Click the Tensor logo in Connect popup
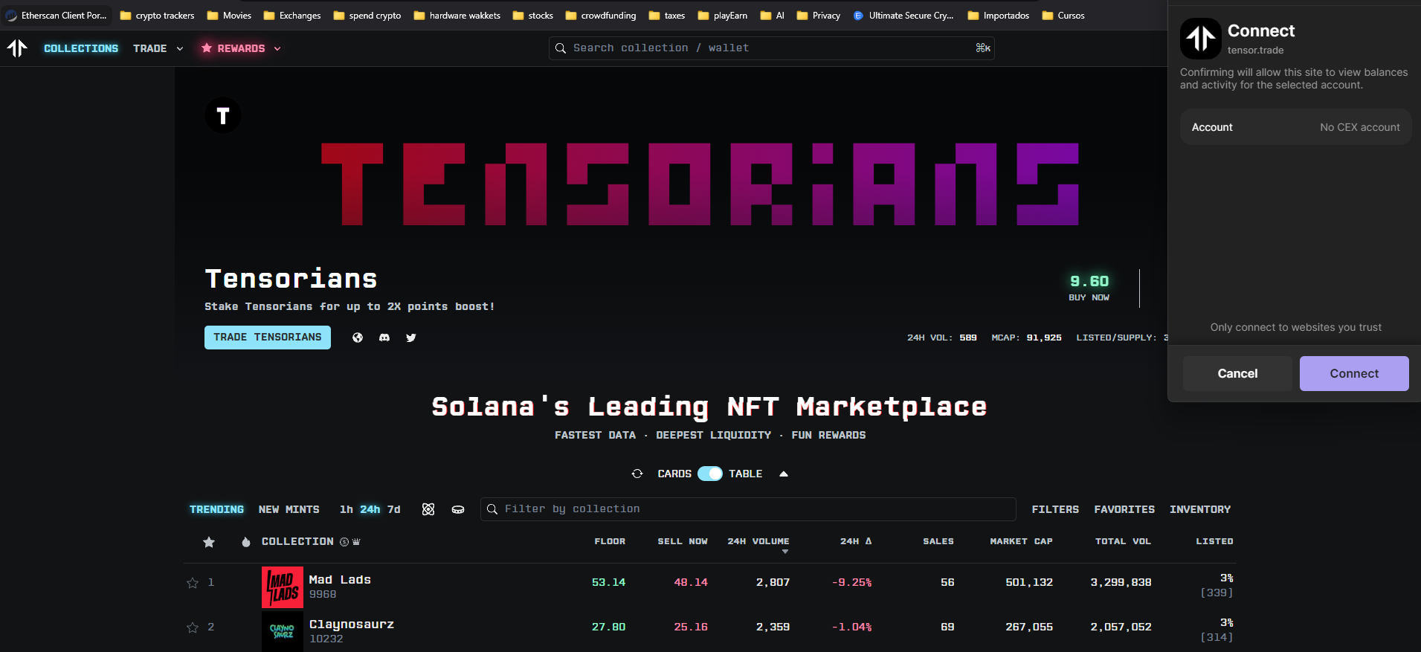The image size is (1421, 652). point(1201,38)
